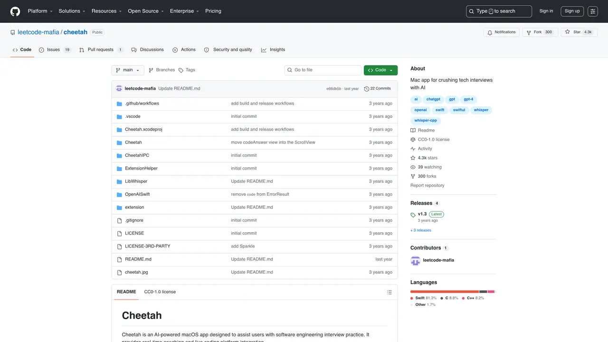Image resolution: width=608 pixels, height=342 pixels.
Task: Click the LibWhisper folder icon
Action: click(120, 181)
